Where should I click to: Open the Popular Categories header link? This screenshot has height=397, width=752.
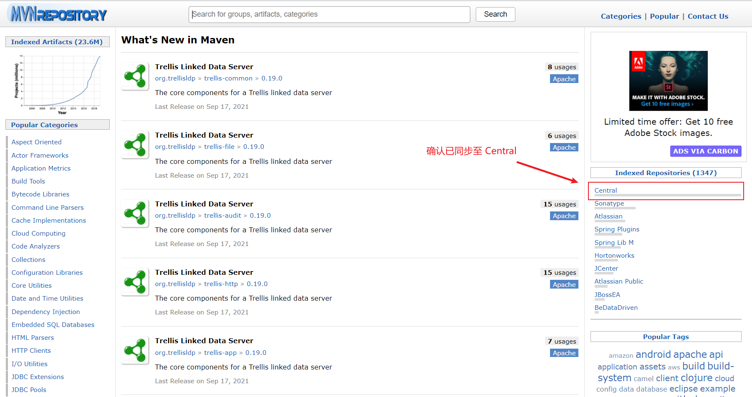pos(44,125)
